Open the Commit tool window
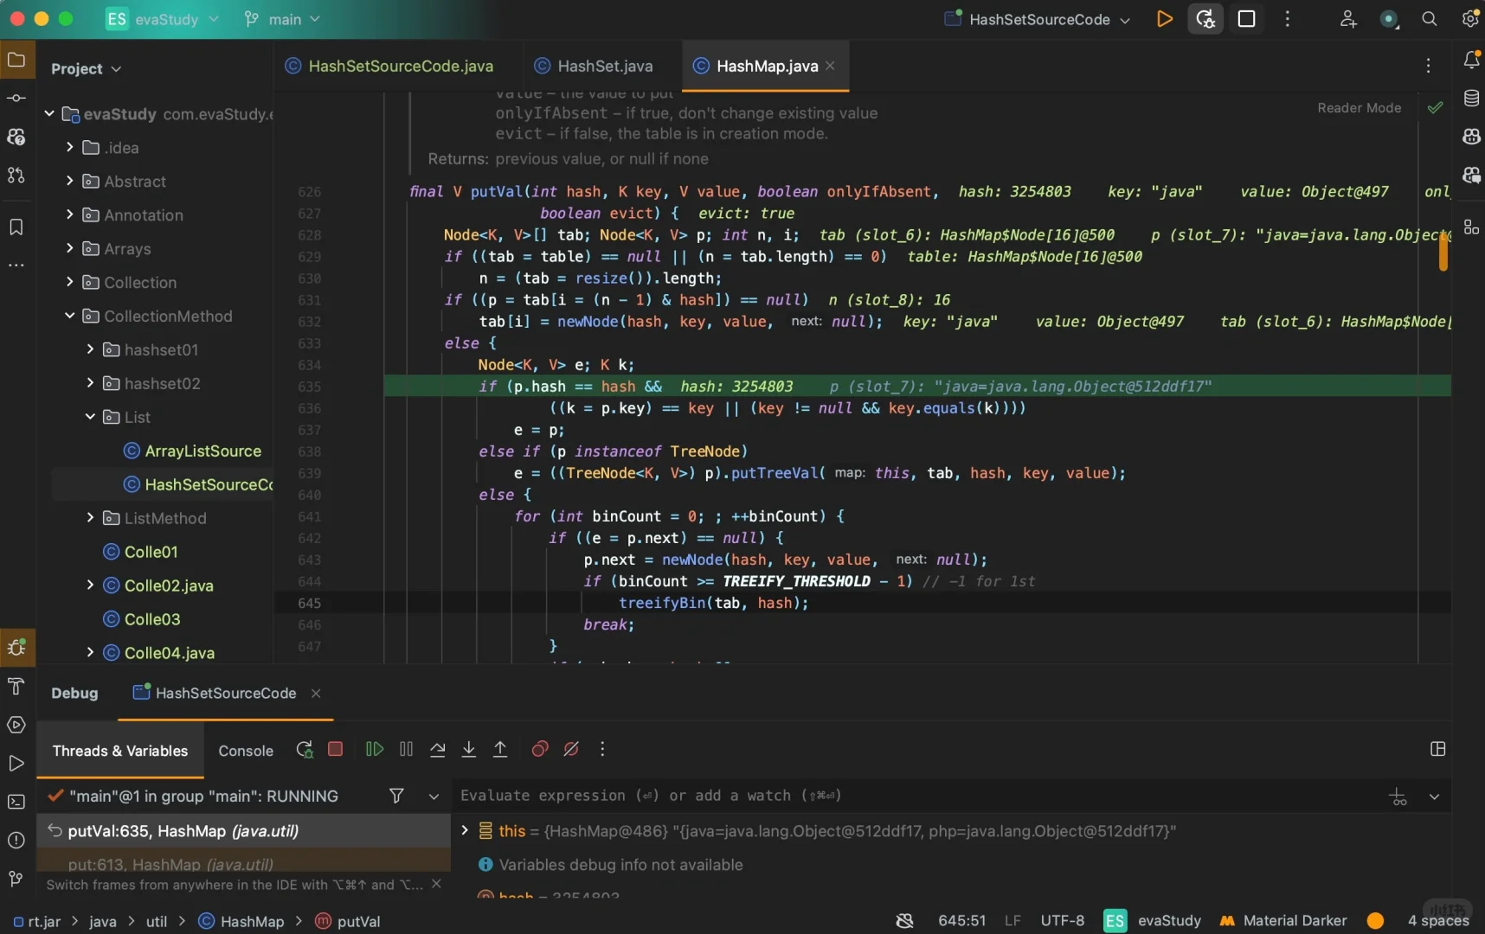The image size is (1485, 934). (x=16, y=98)
